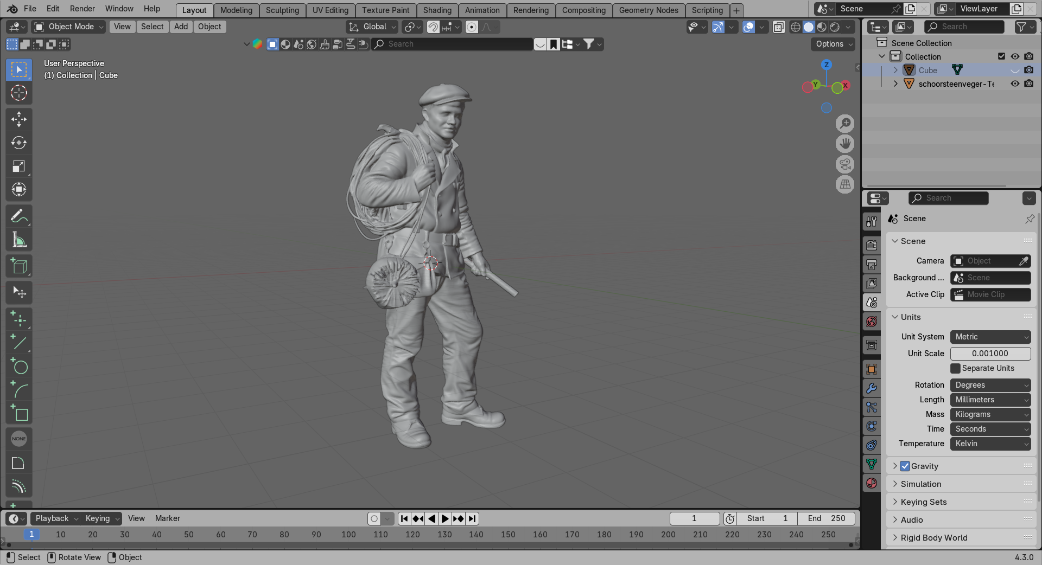Switch to the Sculpting workspace tab
Viewport: 1042px width, 565px height.
pyautogui.click(x=282, y=10)
